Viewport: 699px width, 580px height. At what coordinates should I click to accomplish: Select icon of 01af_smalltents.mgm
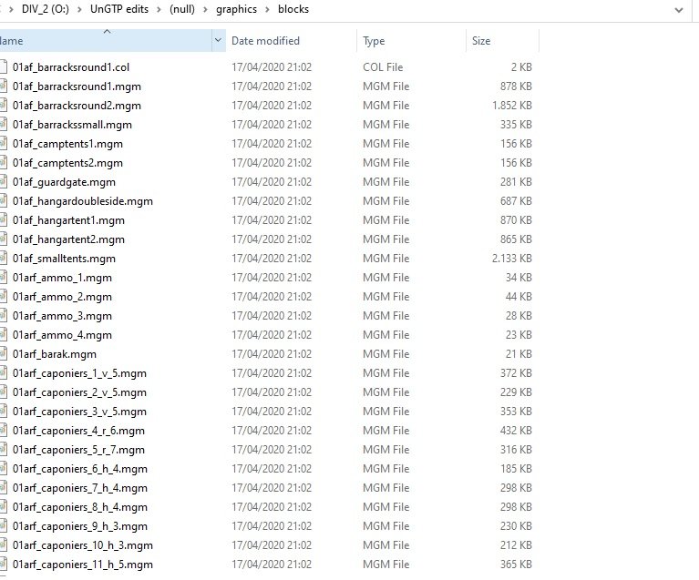click(x=4, y=259)
